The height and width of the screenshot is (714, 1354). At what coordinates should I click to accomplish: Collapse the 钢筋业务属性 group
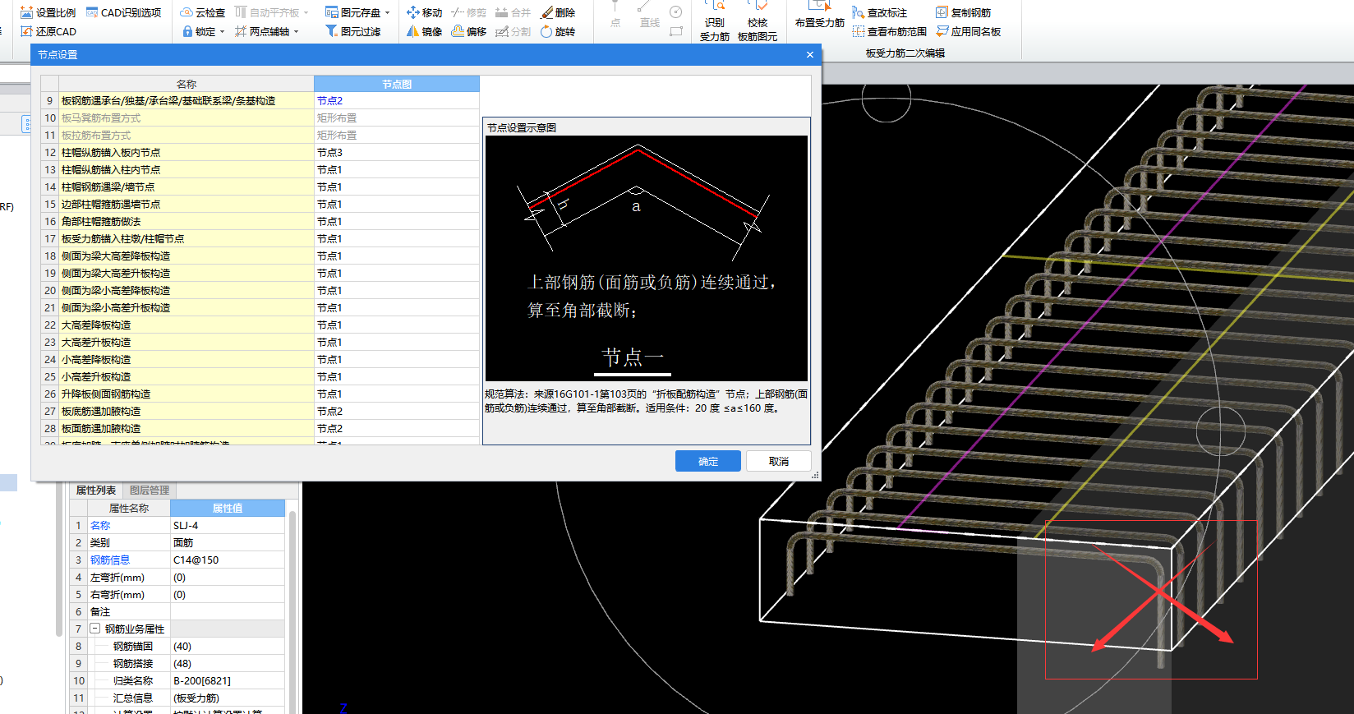(x=95, y=629)
